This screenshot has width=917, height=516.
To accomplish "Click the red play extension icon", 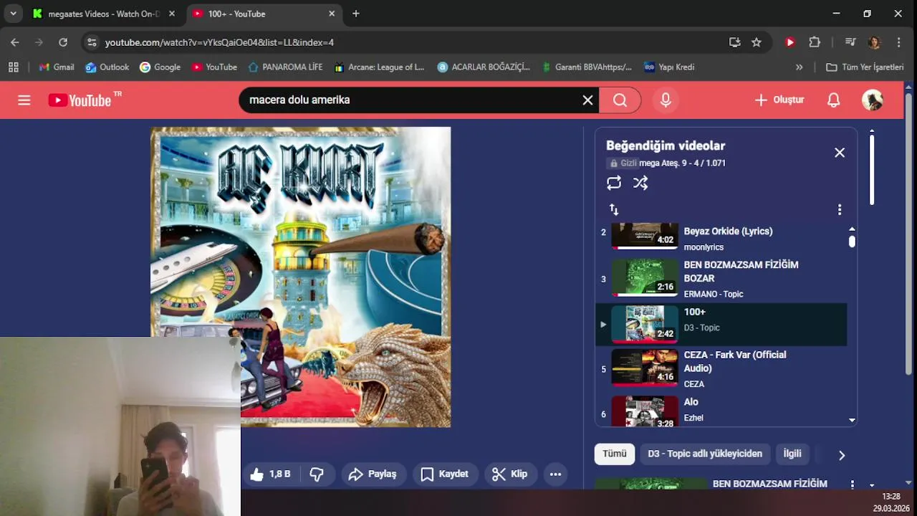I will 790,42.
